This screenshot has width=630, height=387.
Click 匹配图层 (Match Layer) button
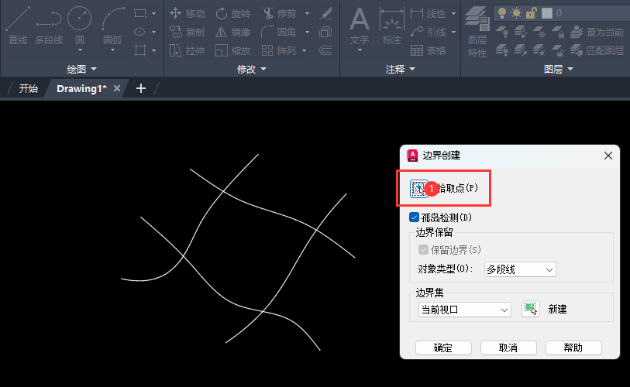tap(597, 50)
